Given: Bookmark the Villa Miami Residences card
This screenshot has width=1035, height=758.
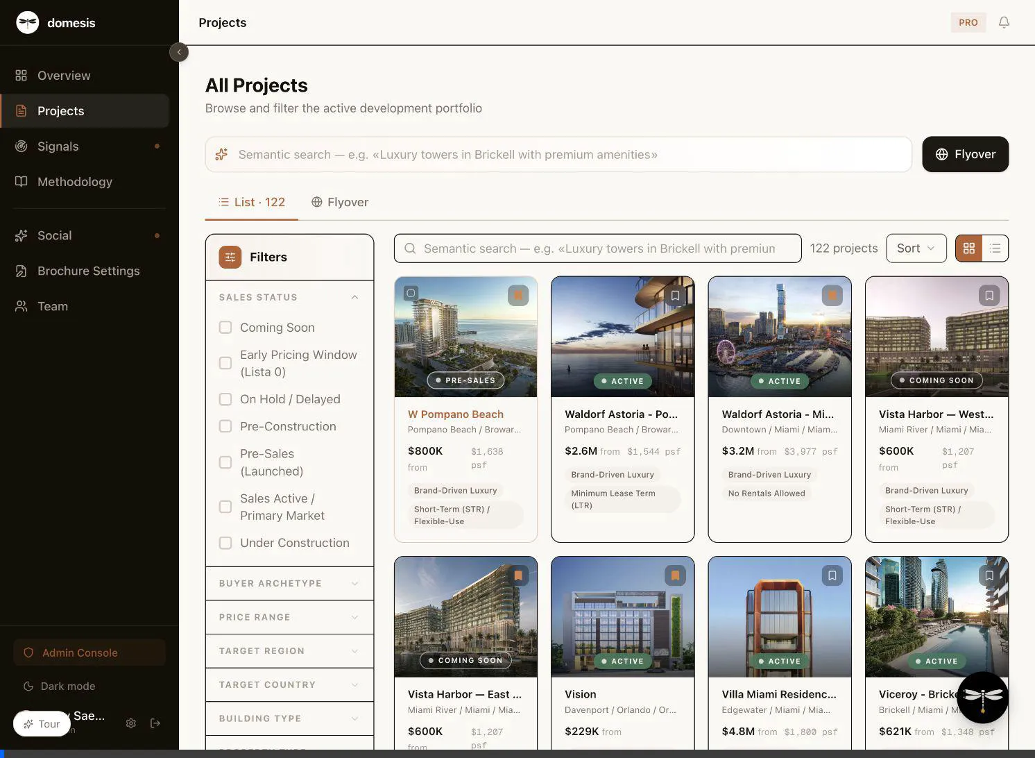Looking at the screenshot, I should click(832, 575).
